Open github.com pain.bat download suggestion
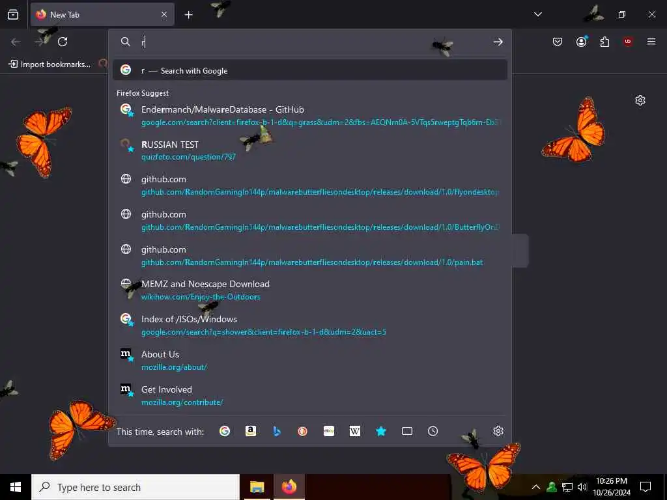 [x=309, y=255]
